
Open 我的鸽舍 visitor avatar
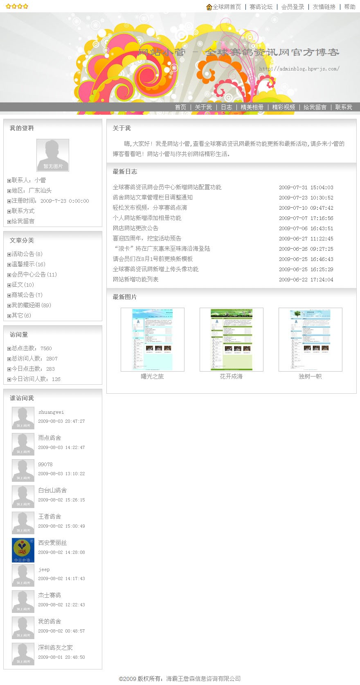tap(23, 628)
